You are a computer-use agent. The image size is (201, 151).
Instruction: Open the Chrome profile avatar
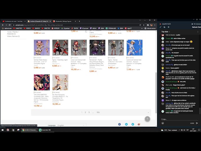click(151, 25)
